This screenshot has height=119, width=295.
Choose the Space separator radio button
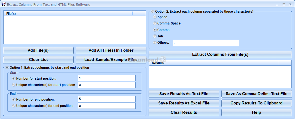pos(155,17)
